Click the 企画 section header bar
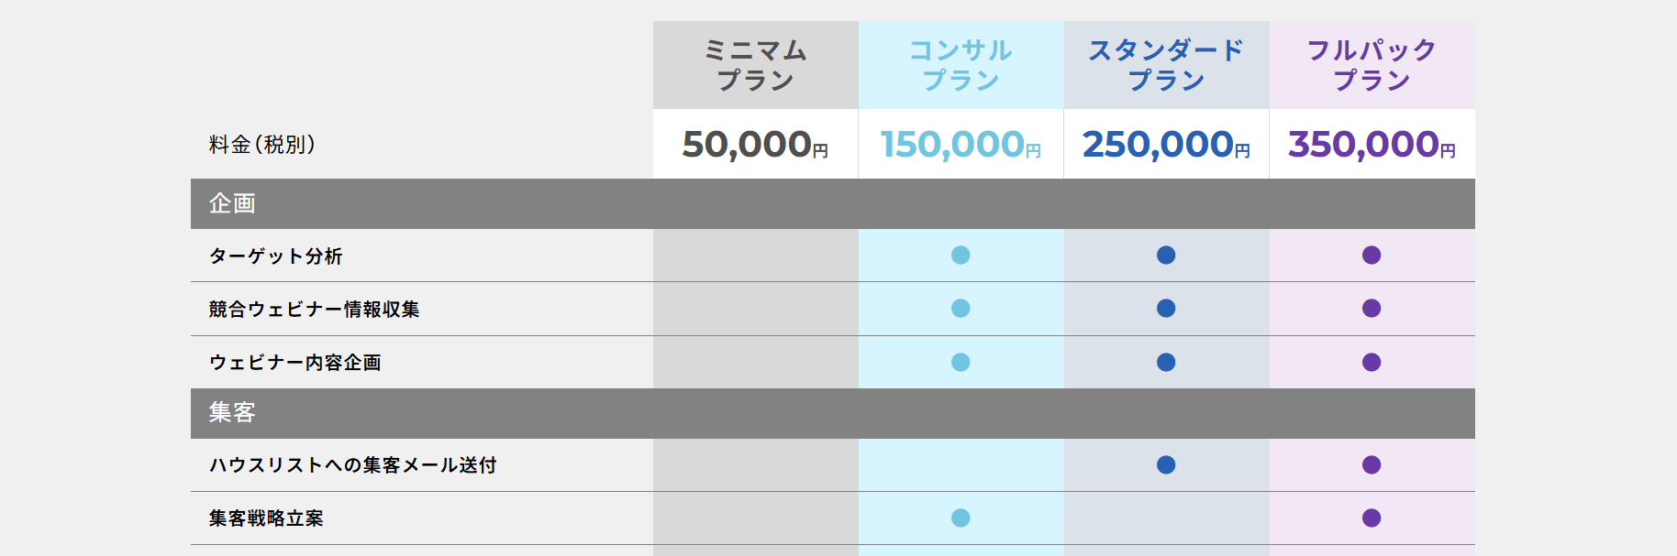Image resolution: width=1677 pixels, height=556 pixels. click(833, 203)
